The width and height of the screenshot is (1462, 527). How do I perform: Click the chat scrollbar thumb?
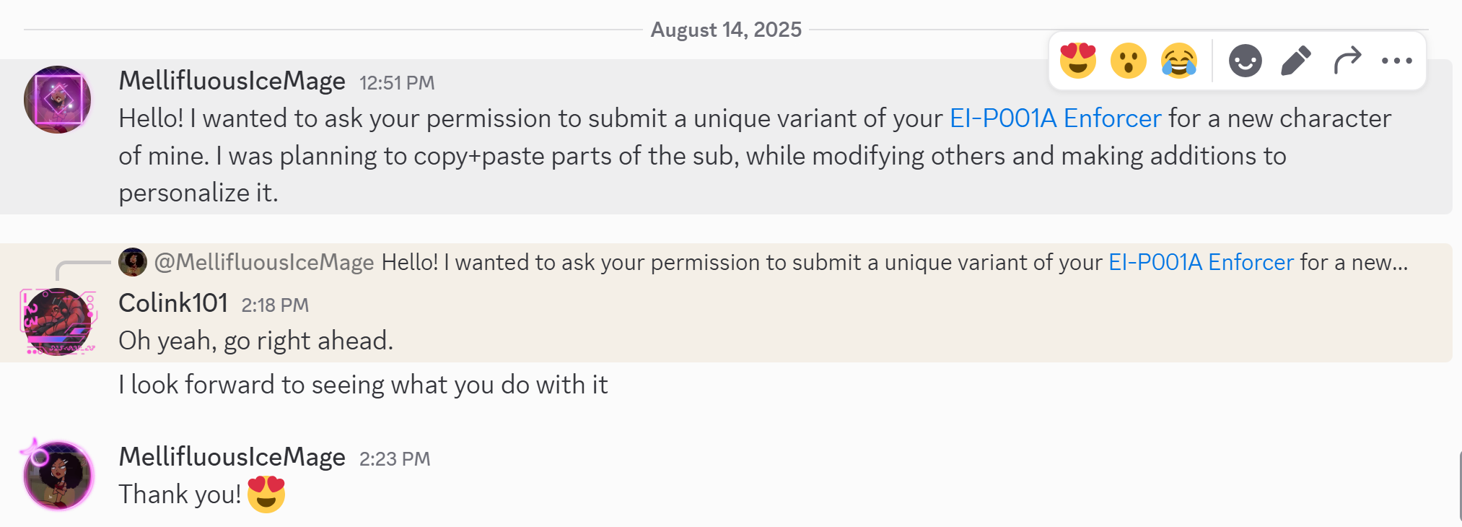pos(1460,487)
